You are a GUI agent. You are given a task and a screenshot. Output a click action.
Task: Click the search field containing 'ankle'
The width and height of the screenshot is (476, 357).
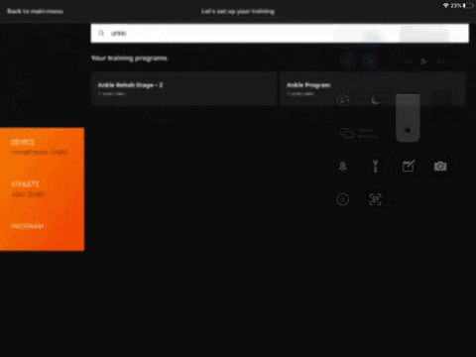(x=280, y=33)
